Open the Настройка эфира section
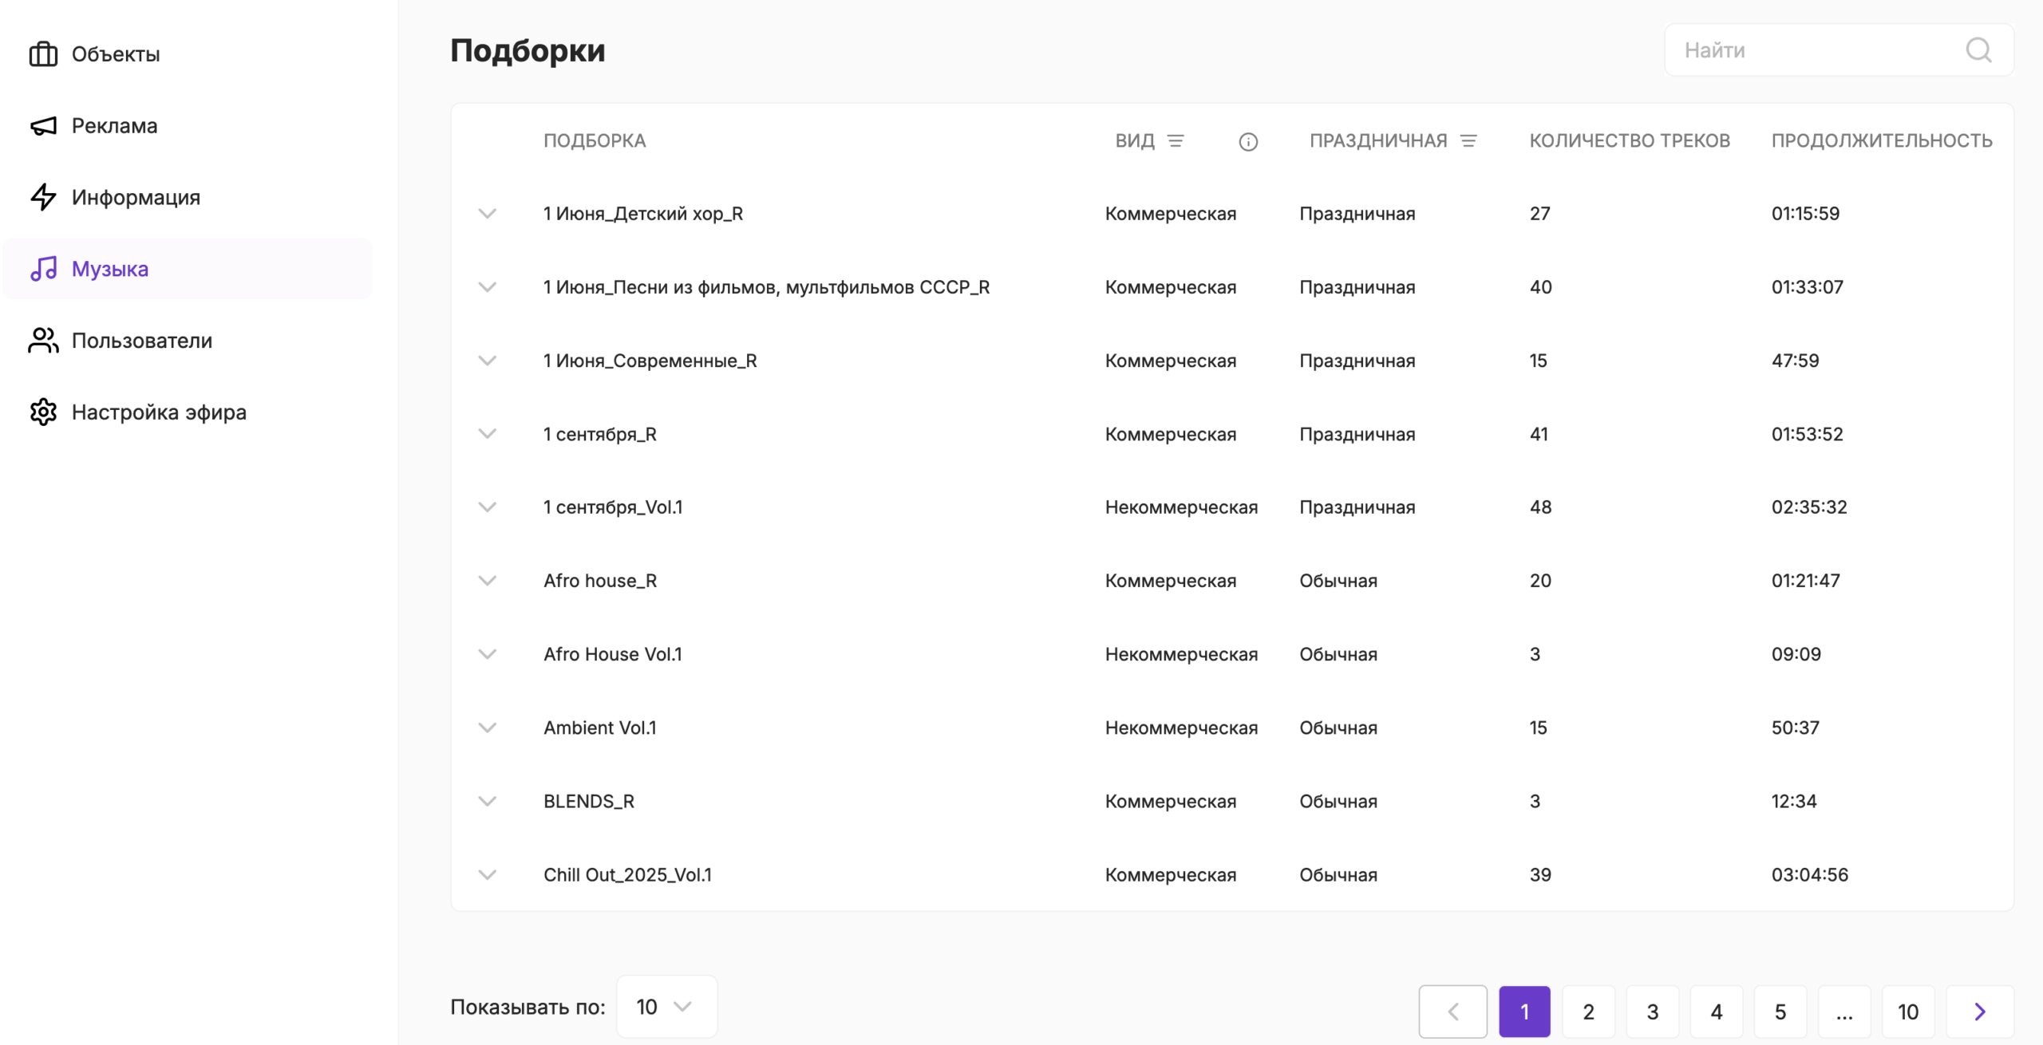Screen dimensions: 2043x1045 [x=159, y=412]
